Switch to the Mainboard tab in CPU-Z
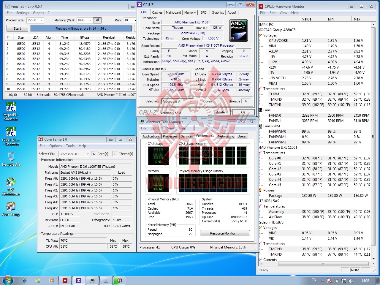380x285 pixels. point(173,12)
